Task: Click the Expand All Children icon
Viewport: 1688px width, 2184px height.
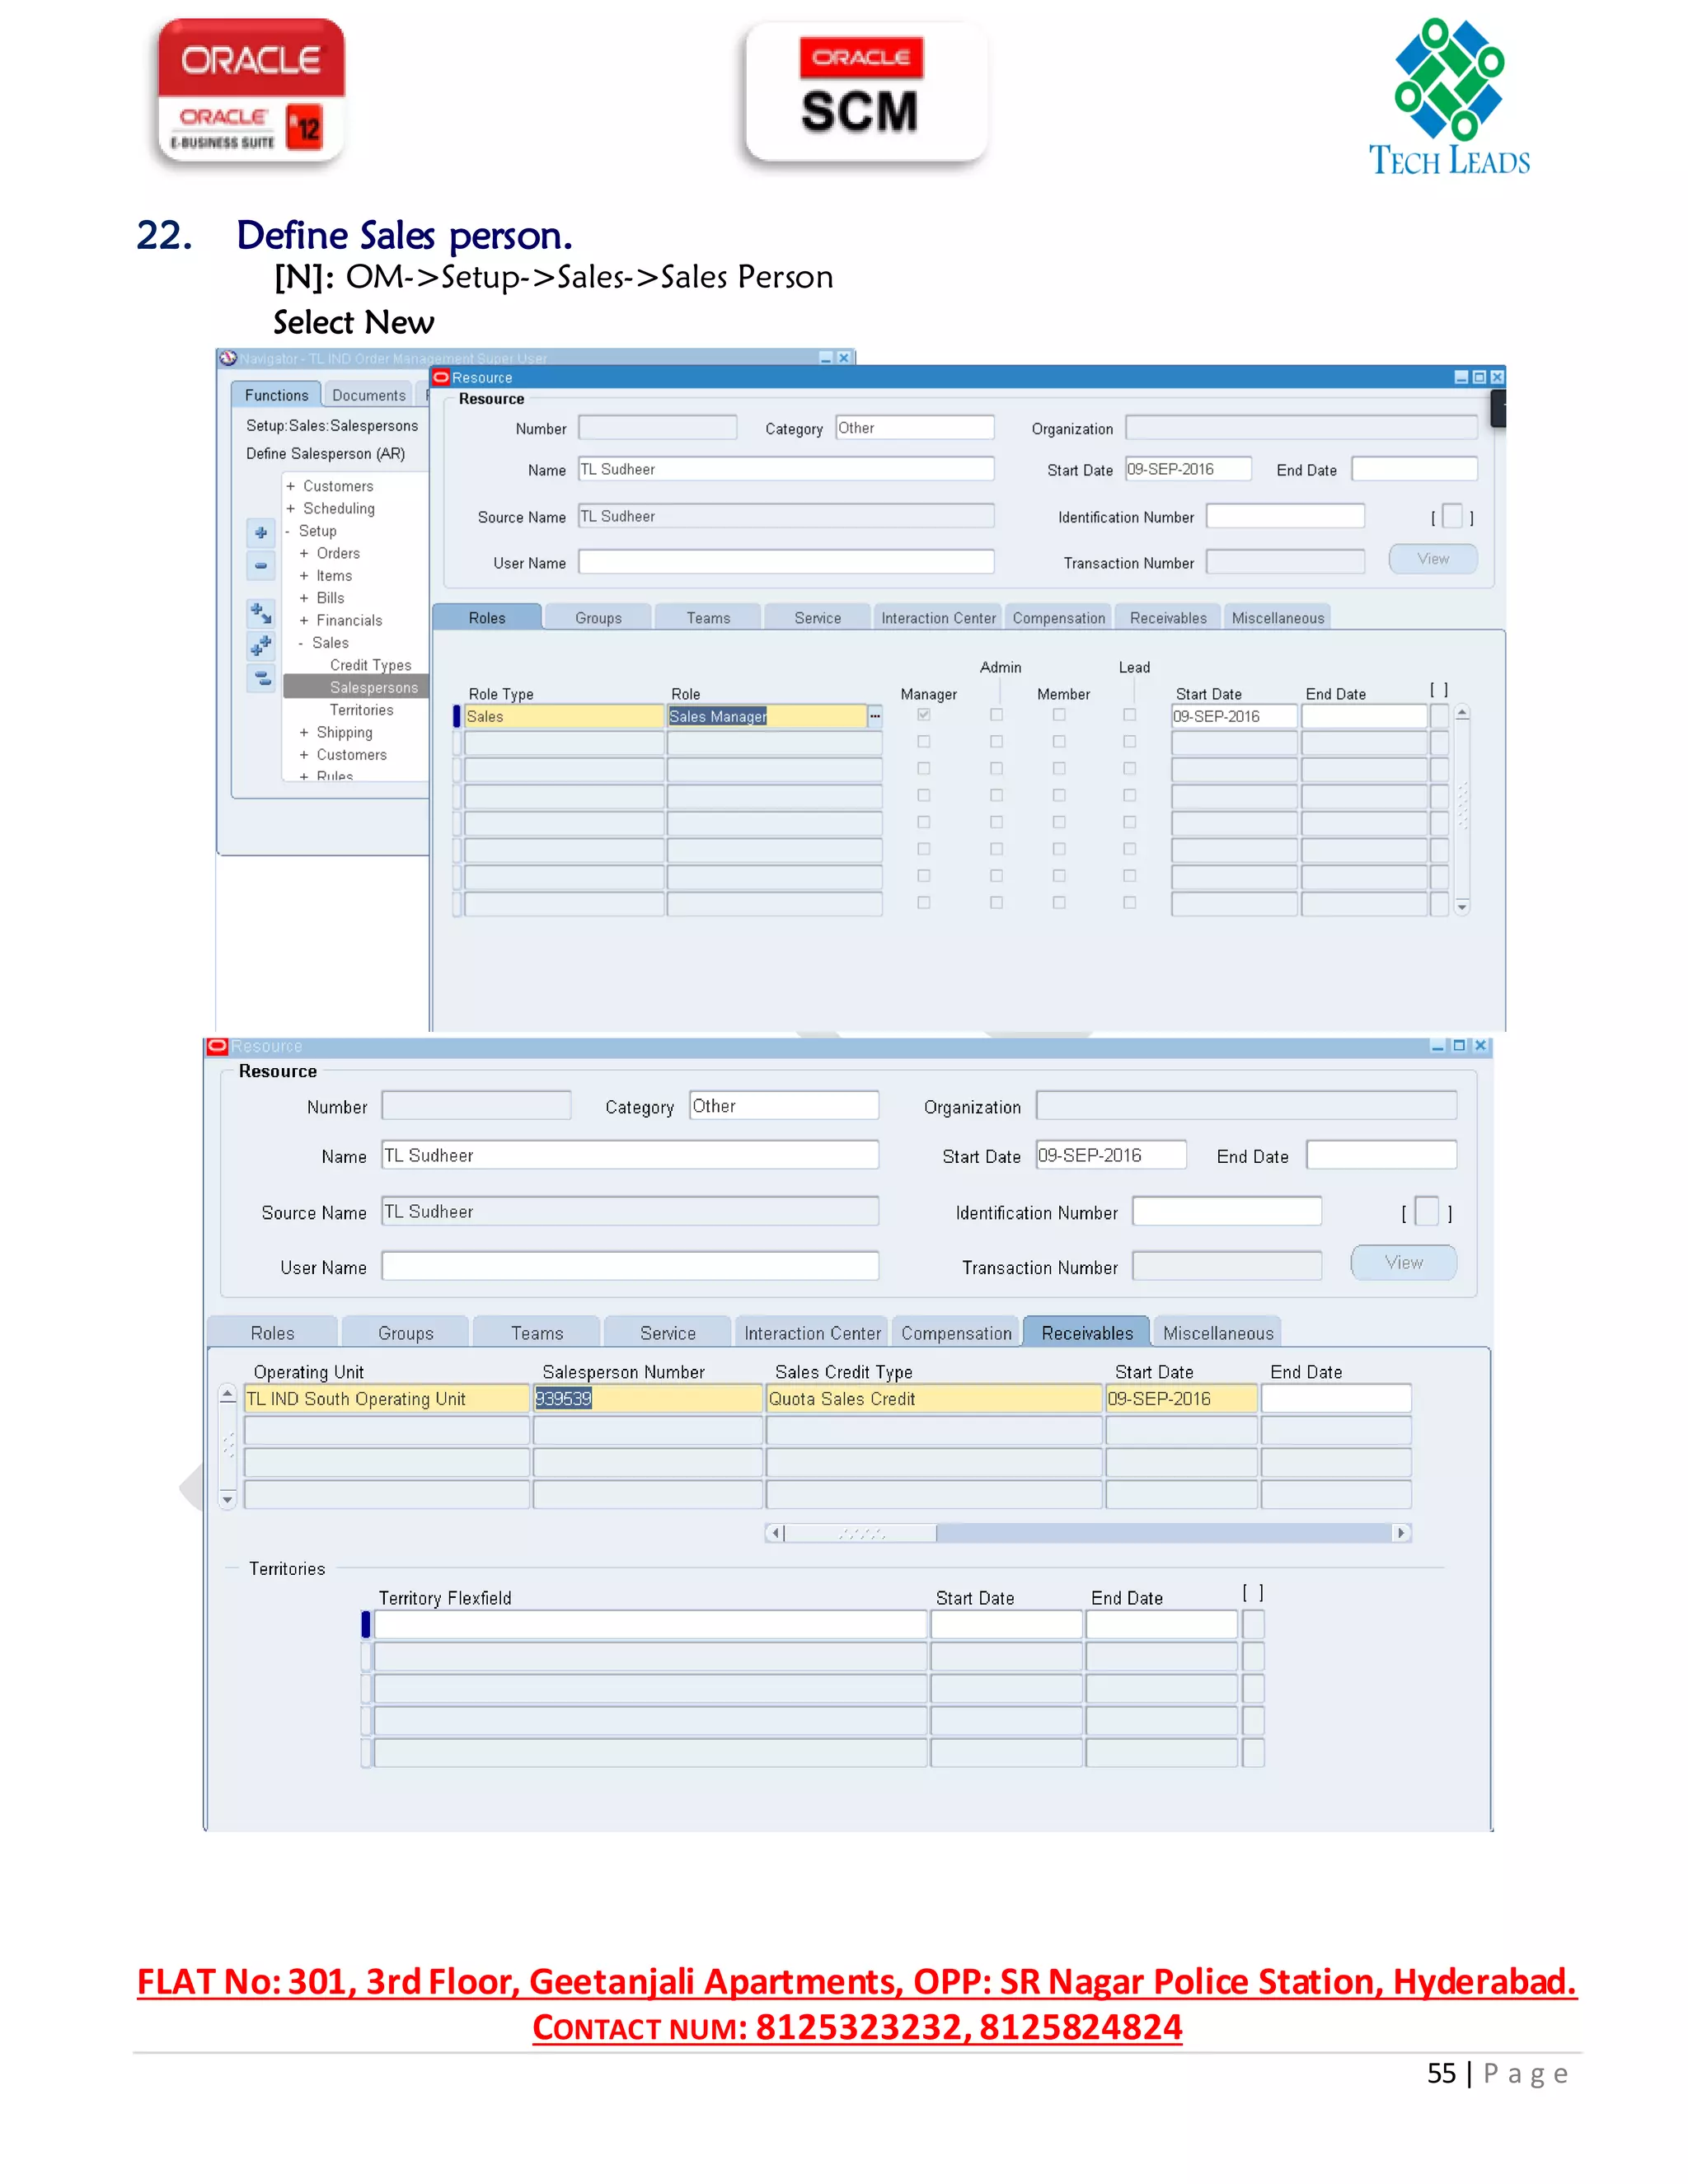Action: [261, 613]
